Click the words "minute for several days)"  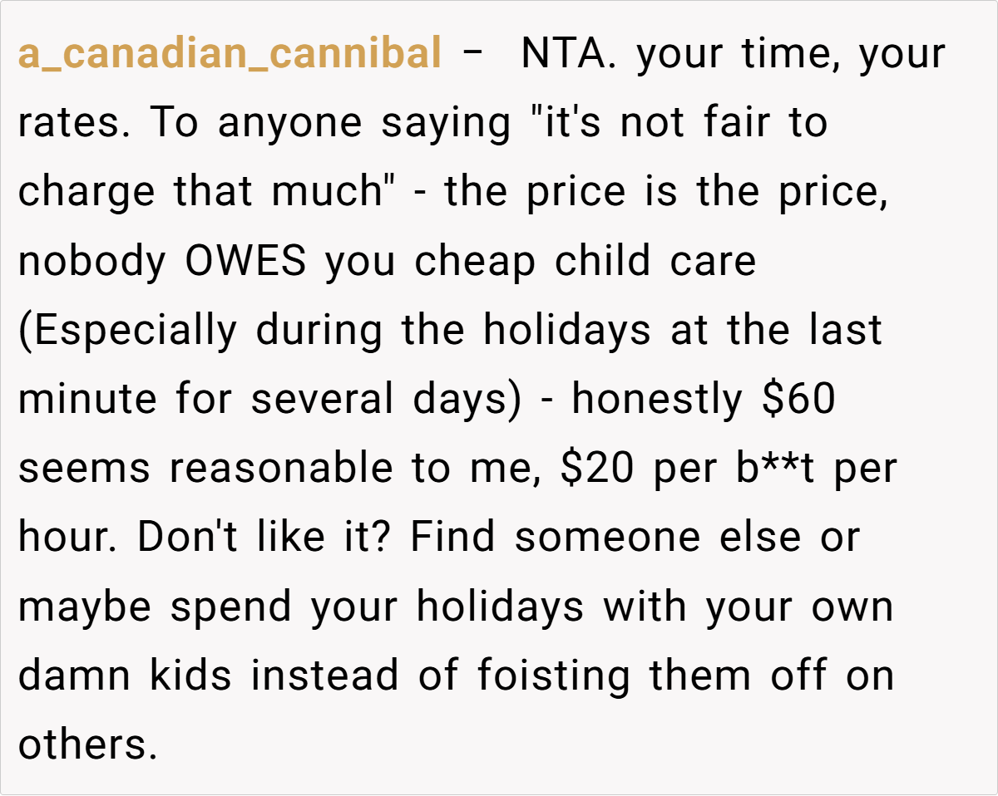click(x=269, y=400)
